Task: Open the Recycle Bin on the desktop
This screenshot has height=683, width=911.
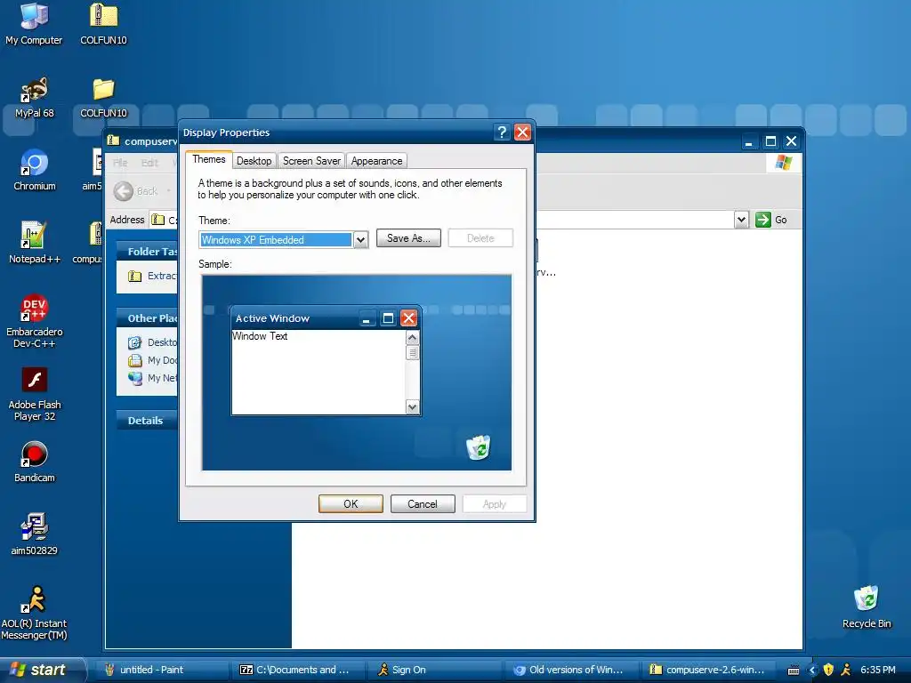Action: 867,607
